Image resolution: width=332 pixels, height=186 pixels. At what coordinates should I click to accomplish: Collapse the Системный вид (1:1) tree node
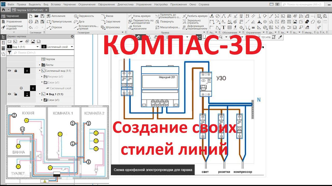pyautogui.click(x=40, y=71)
